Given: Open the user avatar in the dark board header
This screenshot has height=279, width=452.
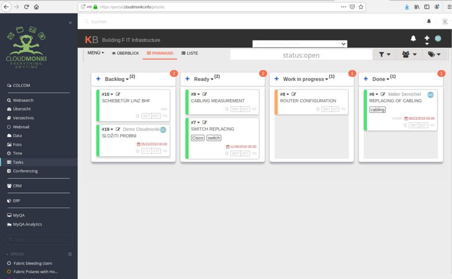Looking at the screenshot, I should (438, 38).
